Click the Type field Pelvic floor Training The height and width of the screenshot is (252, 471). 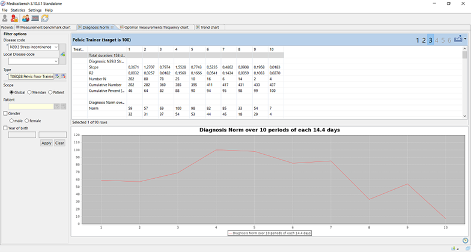[31, 77]
